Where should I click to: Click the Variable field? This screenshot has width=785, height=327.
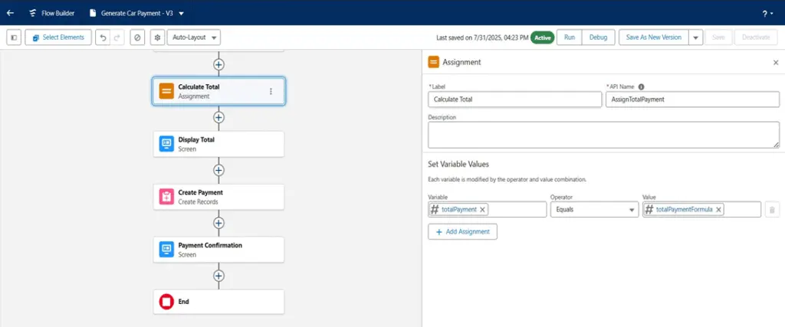[x=487, y=210]
